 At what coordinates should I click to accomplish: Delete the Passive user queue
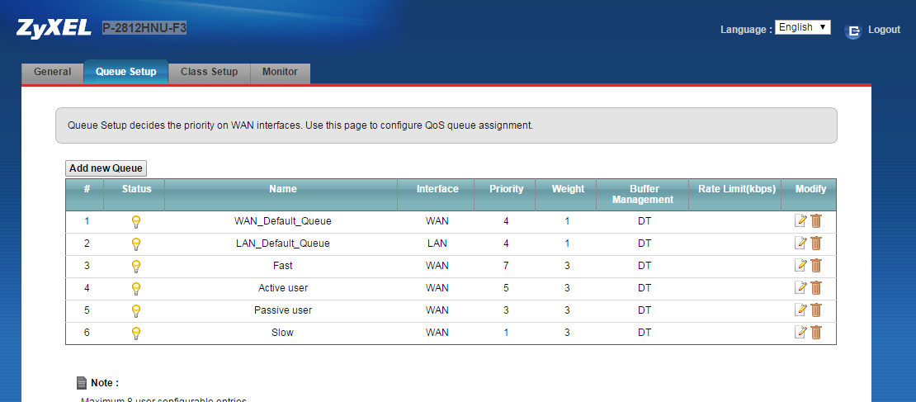point(816,310)
